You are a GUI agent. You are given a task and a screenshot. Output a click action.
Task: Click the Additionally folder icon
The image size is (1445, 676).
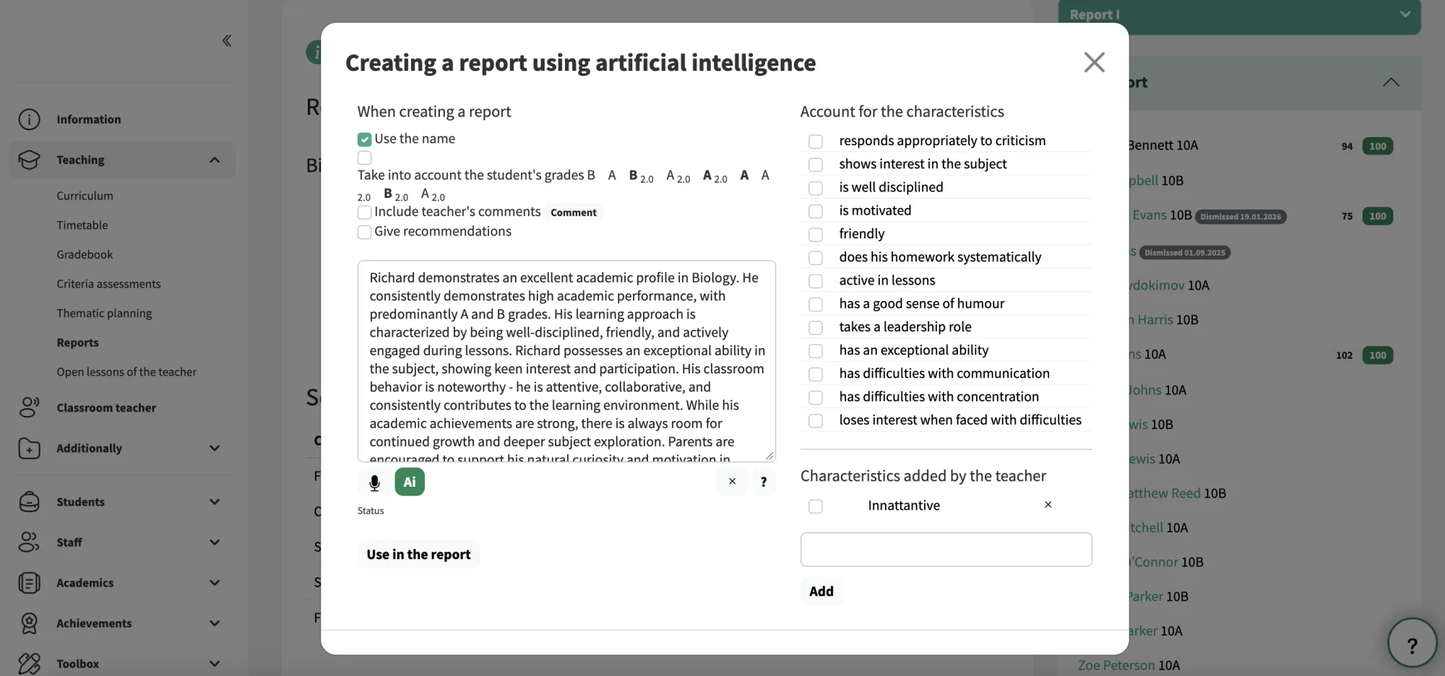(x=29, y=448)
